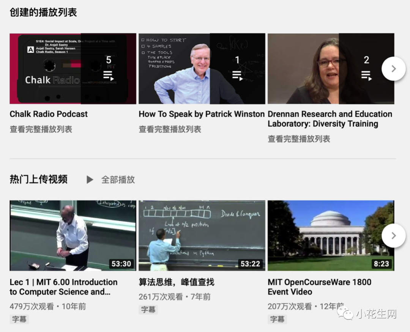The image size is (410, 332).
Task: Show next popular uploads with the arrow button
Action: (x=394, y=236)
